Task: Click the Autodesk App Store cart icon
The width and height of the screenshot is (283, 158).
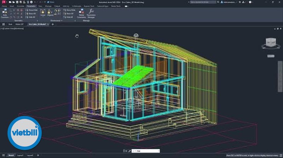Action: tap(240, 2)
